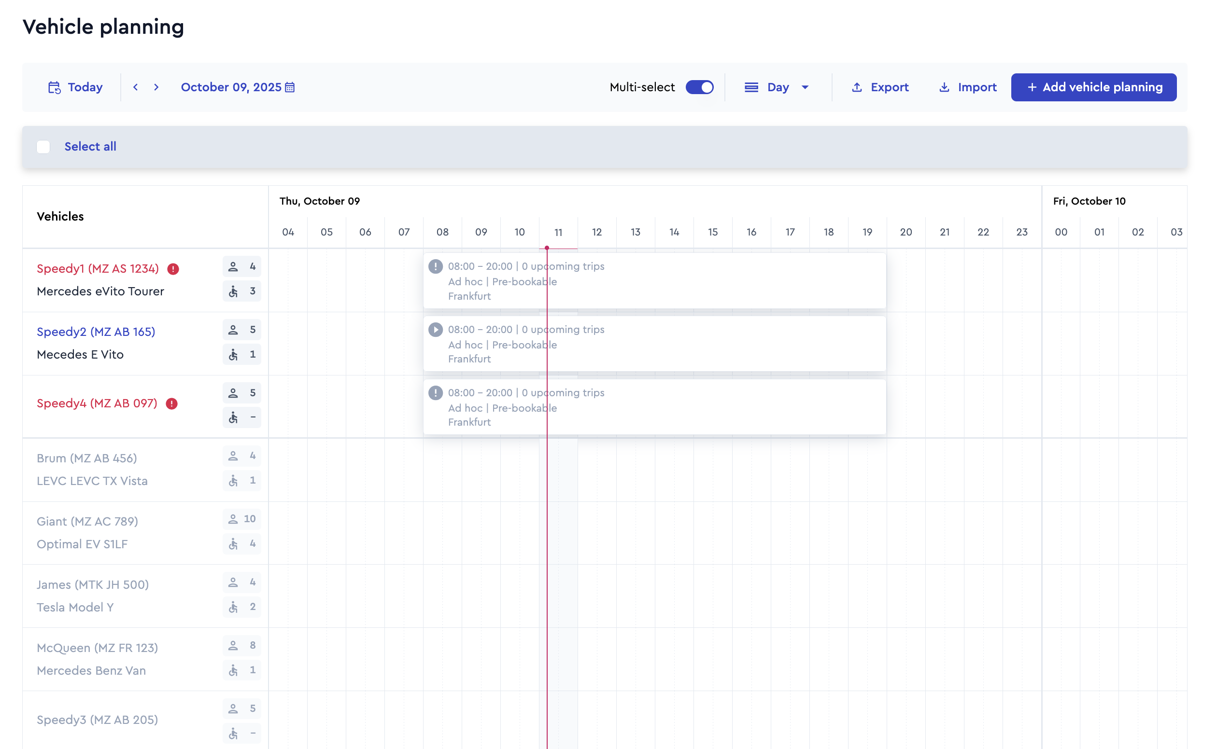Select Speedy1's 08:00 – 20:00 shift block
The height and width of the screenshot is (749, 1217).
click(654, 281)
